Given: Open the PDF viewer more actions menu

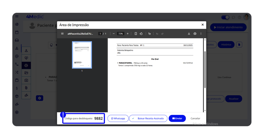Looking at the screenshot, I should (201, 34).
